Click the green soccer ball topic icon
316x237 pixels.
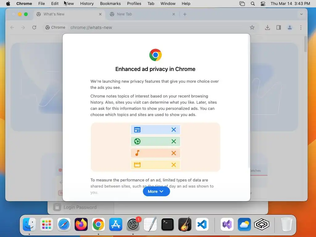(x=137, y=141)
